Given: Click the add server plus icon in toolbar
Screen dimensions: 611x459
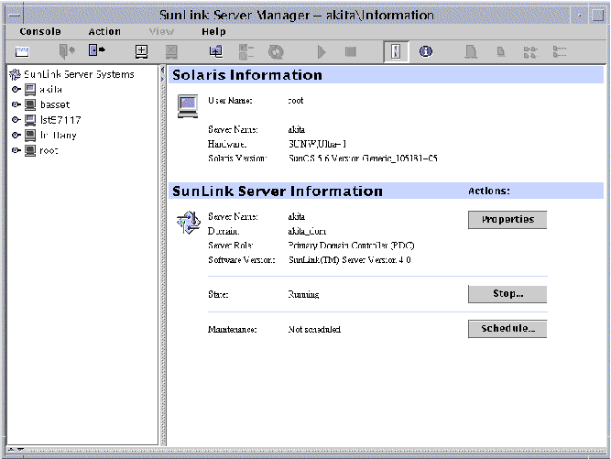Looking at the screenshot, I should [x=141, y=51].
